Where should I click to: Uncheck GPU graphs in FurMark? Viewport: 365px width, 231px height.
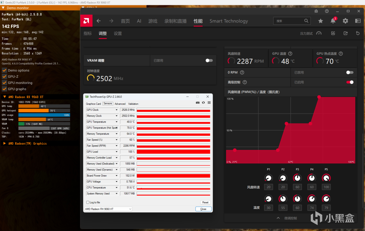(4, 89)
